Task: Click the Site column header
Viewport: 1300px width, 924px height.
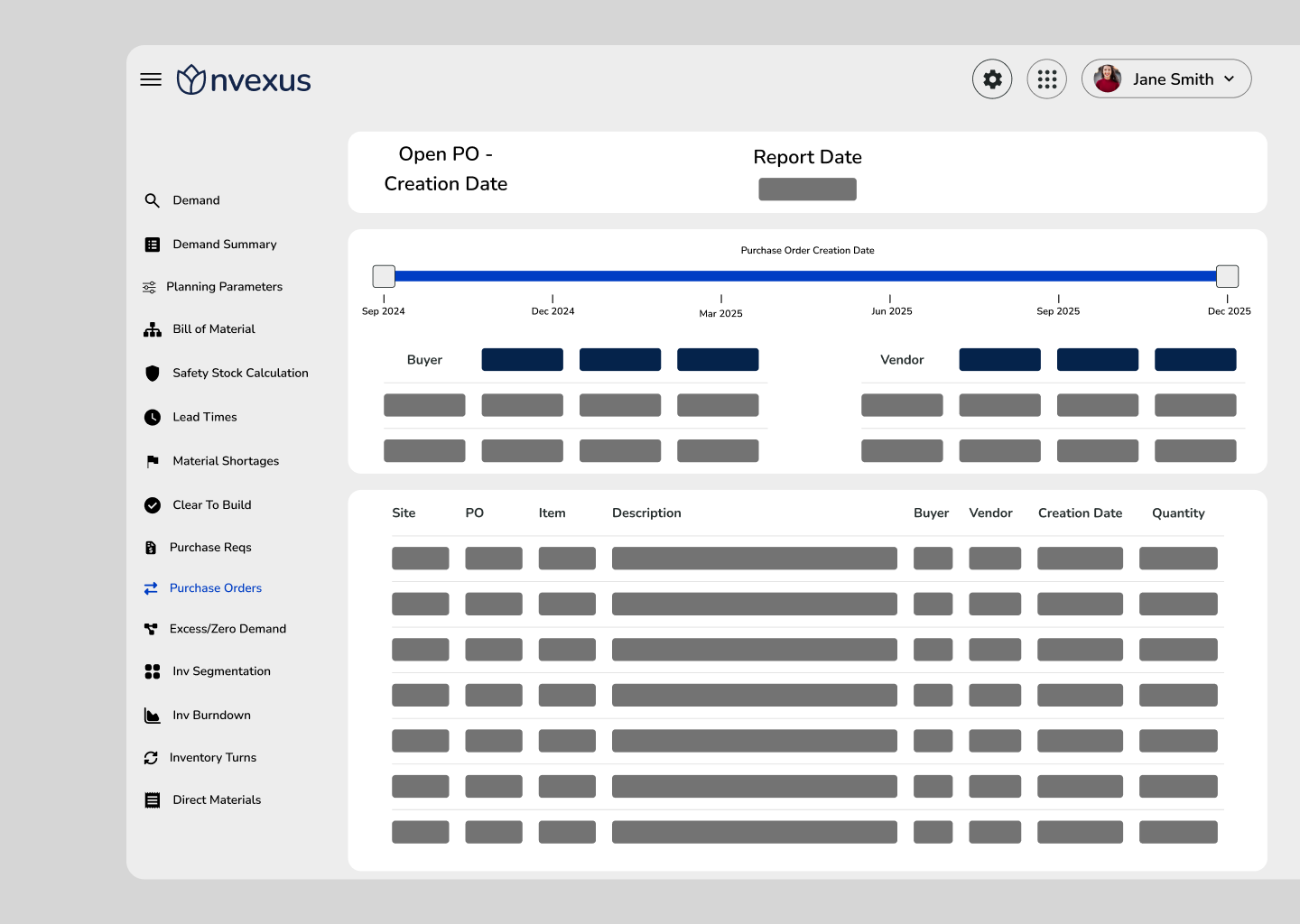Action: point(404,513)
